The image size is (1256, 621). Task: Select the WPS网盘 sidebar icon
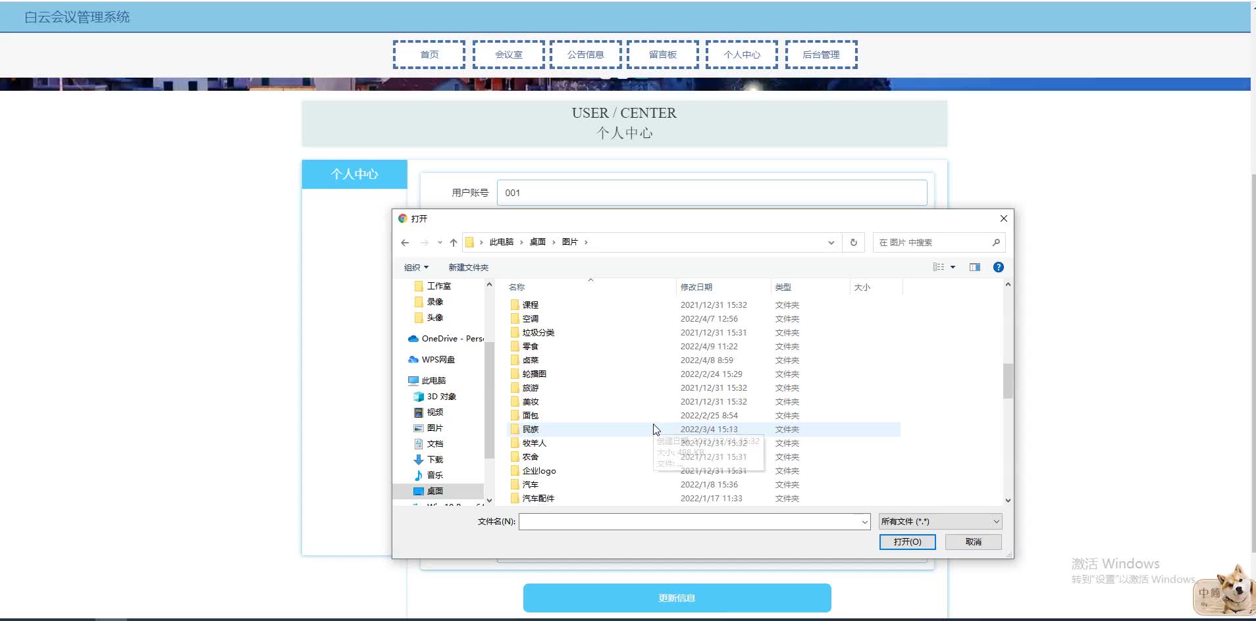pos(413,359)
